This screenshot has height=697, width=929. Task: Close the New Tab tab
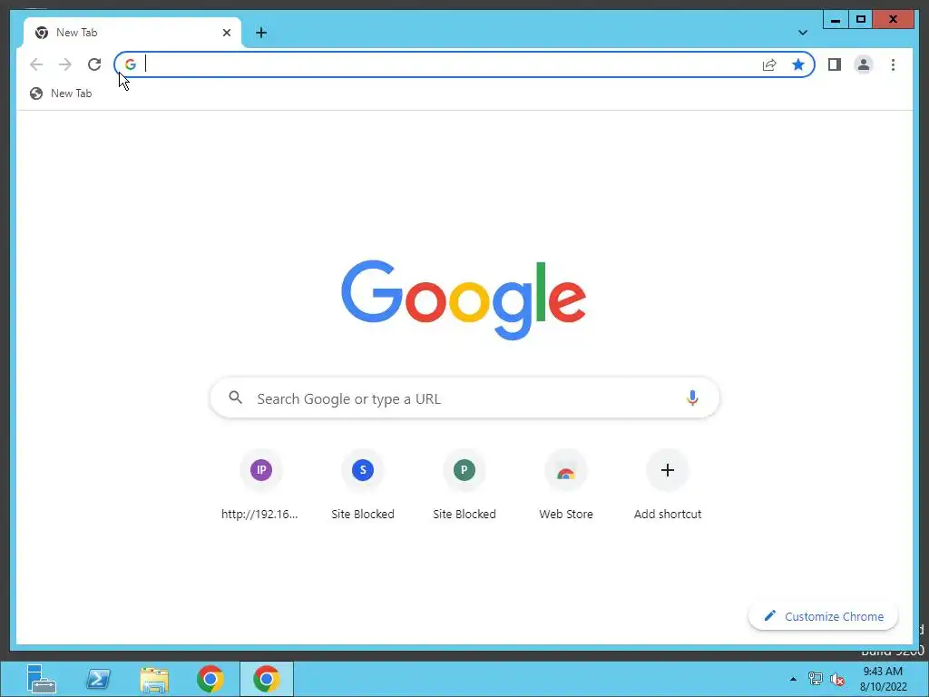point(226,33)
